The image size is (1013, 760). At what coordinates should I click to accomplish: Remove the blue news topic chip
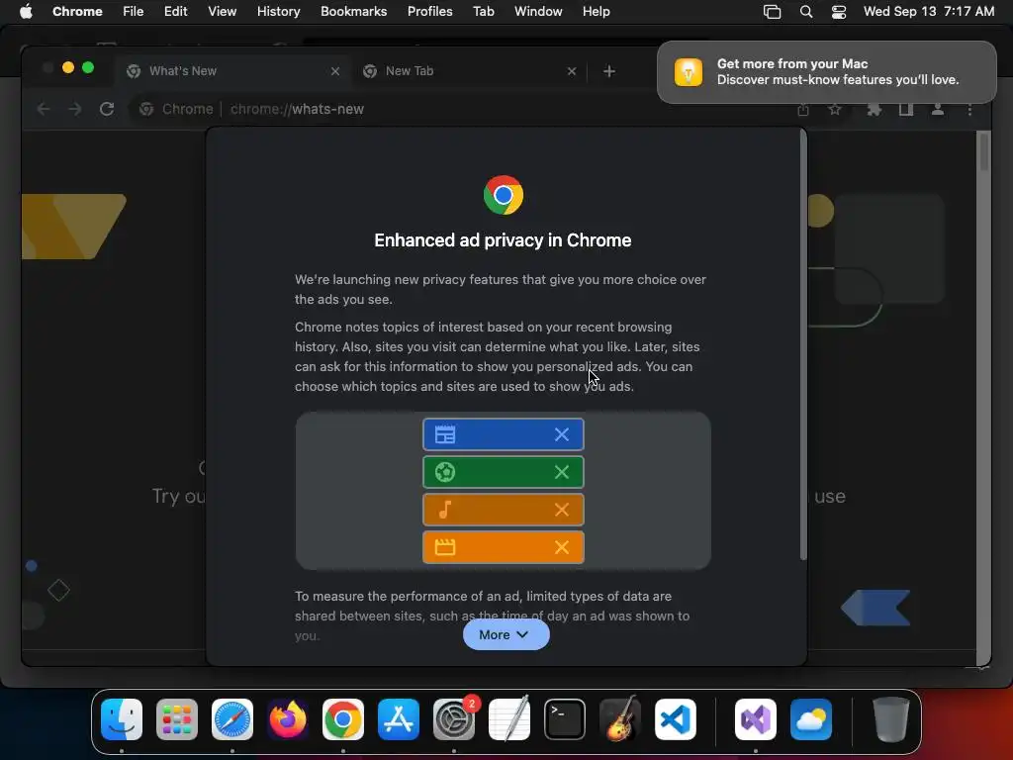(x=562, y=435)
